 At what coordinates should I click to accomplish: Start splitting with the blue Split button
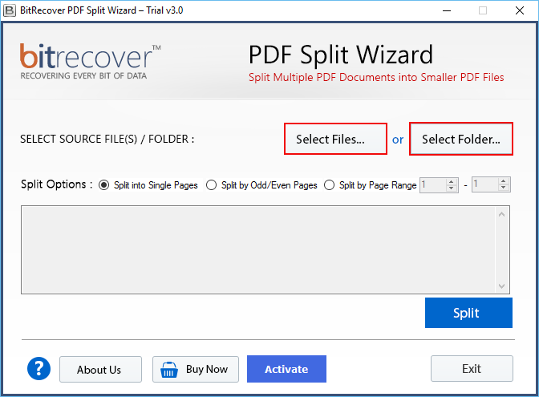click(468, 313)
